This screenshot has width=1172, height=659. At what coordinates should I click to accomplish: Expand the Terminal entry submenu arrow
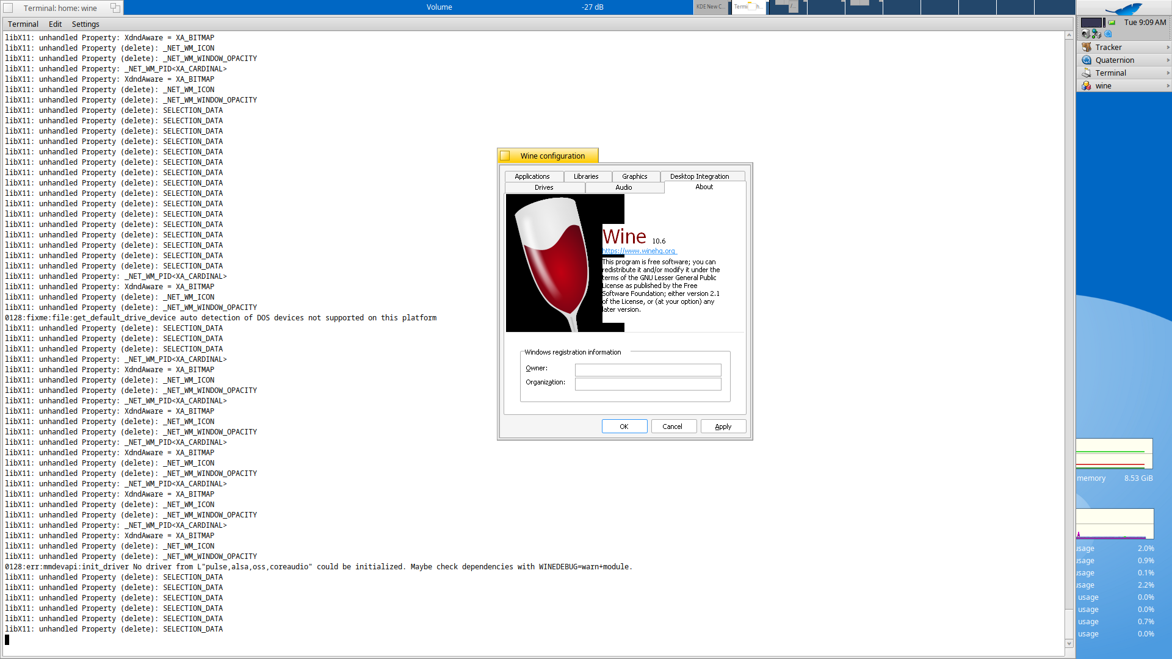(1168, 73)
